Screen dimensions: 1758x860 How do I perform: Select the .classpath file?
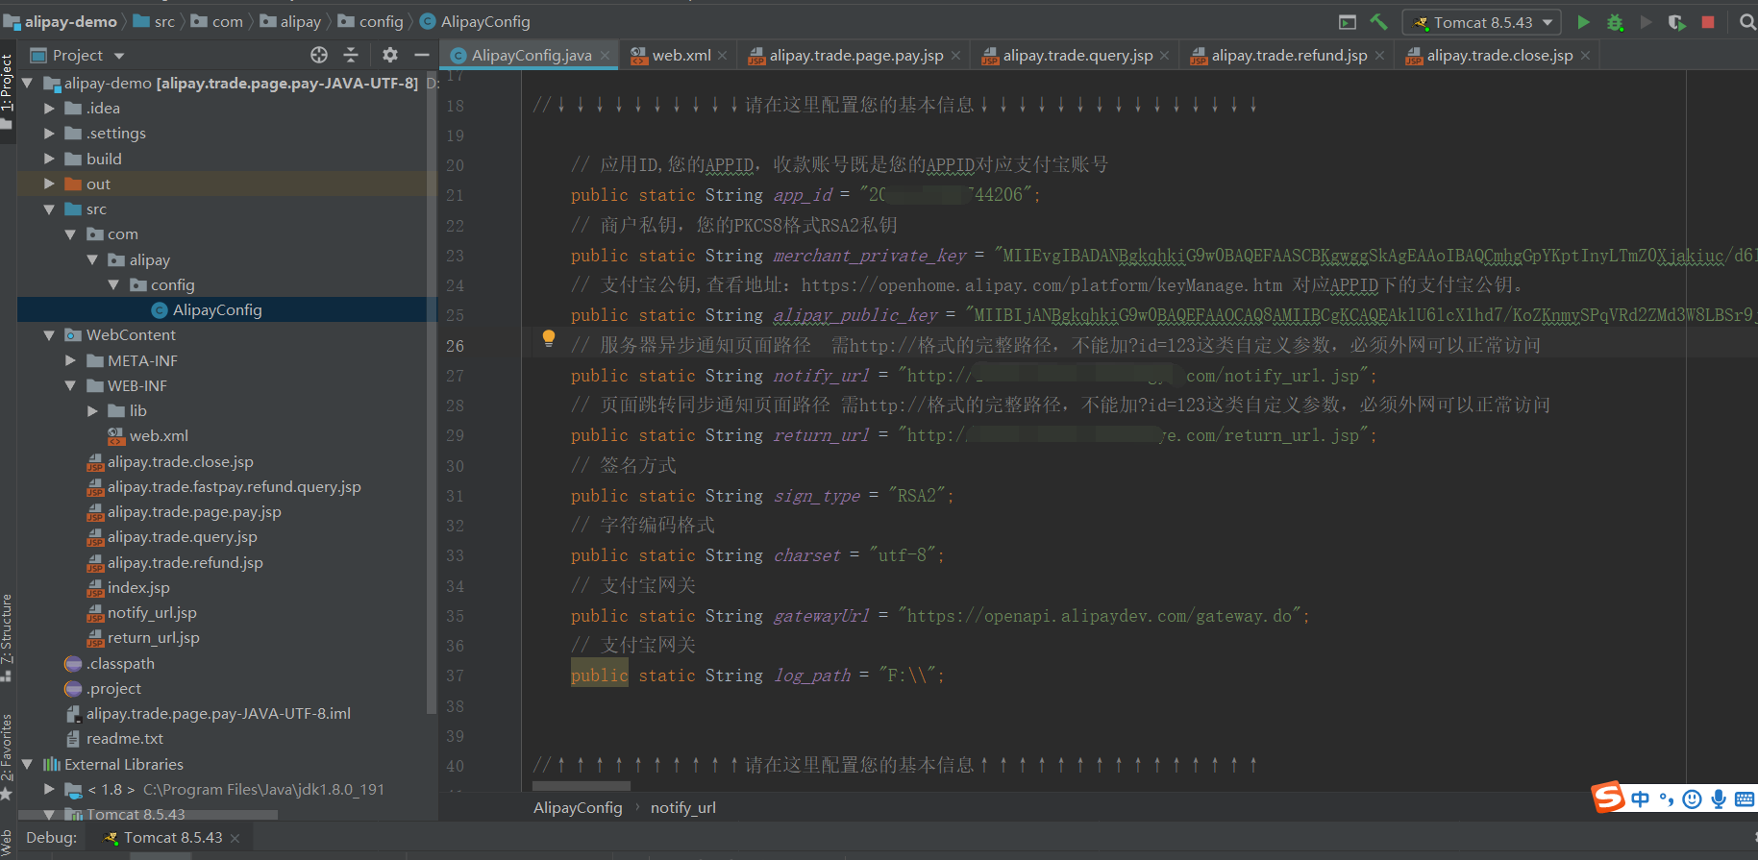(x=120, y=663)
